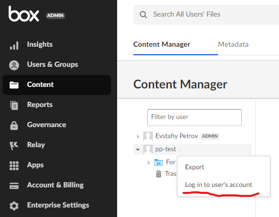Viewport: 279px width, 217px height.
Task: Open the Insights section
Action: [x=40, y=44]
